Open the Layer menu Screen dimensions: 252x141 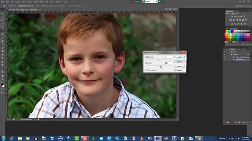click(x=24, y=2)
